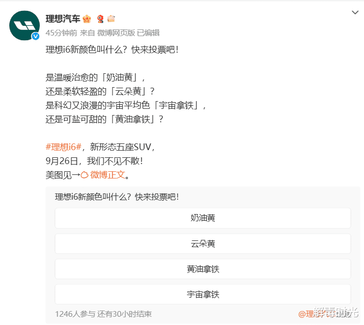This screenshot has width=364, height=325.
Task: Open the #理想i6# hashtag topic
Action: coord(64,147)
